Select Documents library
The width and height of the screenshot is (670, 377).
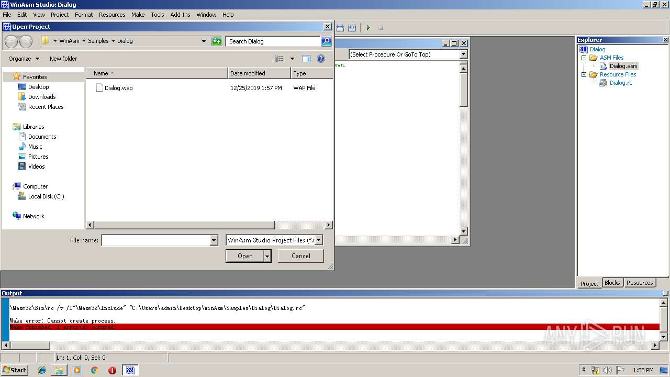[42, 137]
